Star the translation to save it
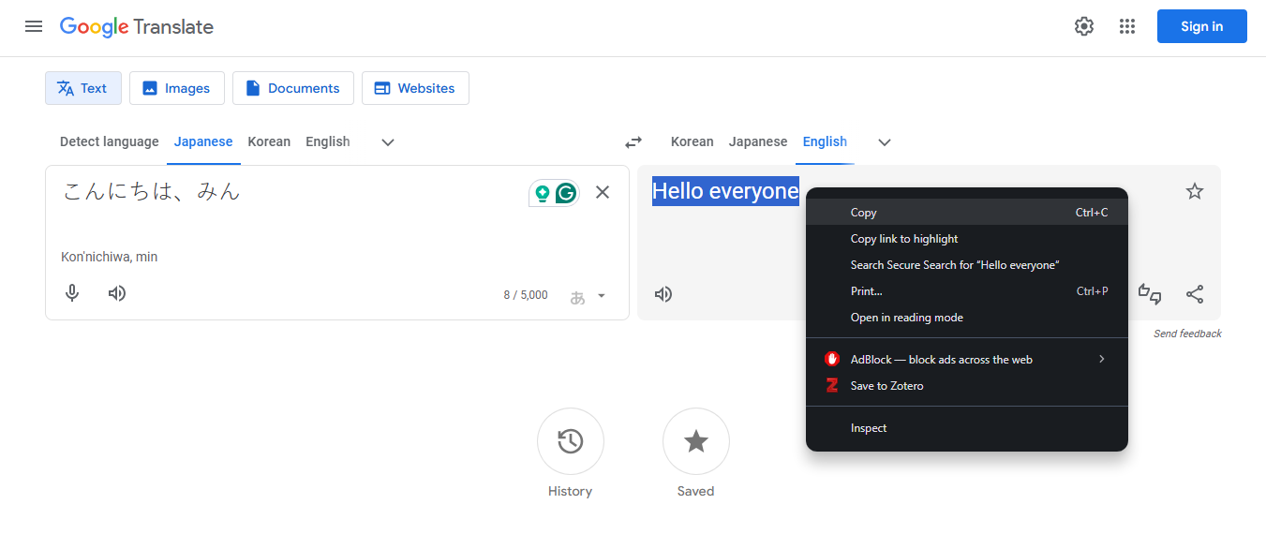1266x549 pixels. (x=1195, y=190)
